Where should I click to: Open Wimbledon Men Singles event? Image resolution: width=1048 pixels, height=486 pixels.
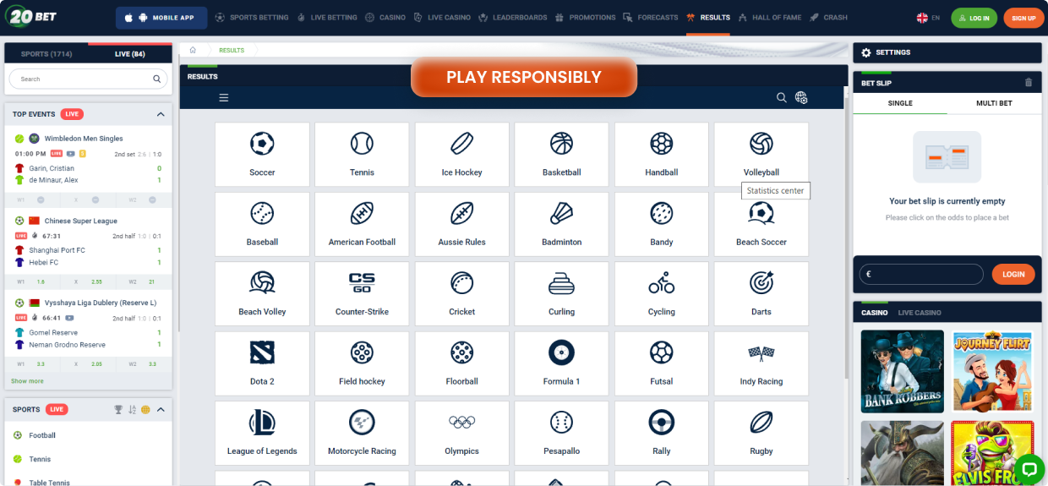pos(84,139)
